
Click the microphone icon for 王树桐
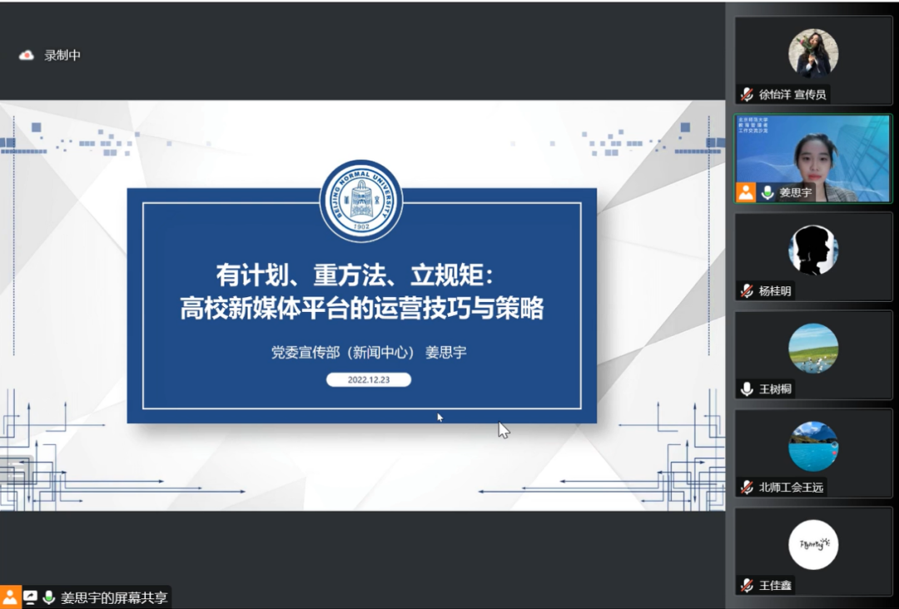747,389
